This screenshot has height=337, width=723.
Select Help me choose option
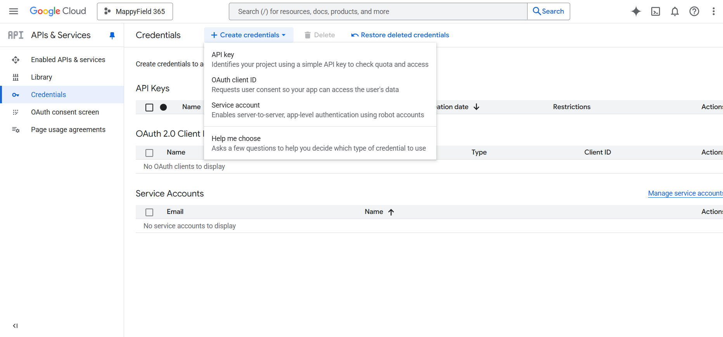pyautogui.click(x=320, y=143)
